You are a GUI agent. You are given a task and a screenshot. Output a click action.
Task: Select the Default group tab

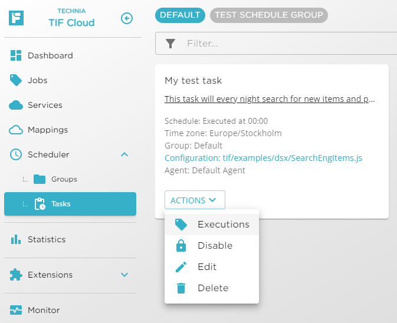click(180, 15)
